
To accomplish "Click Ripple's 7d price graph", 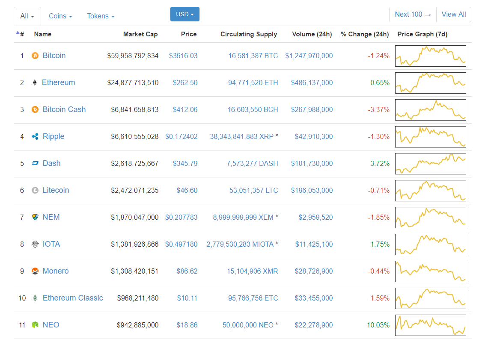I will pyautogui.click(x=431, y=137).
